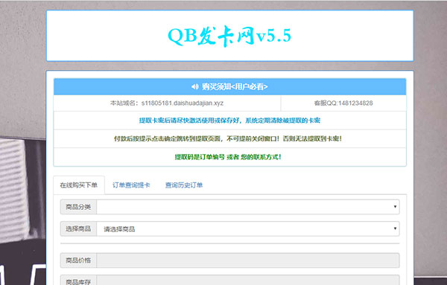The image size is (447, 285).
Task: Select the 购买须知<用户必看> header bar
Action: (x=229, y=86)
